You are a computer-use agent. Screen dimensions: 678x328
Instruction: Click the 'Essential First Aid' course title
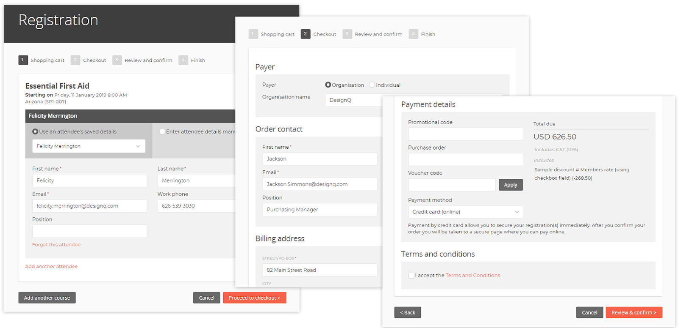click(x=57, y=86)
